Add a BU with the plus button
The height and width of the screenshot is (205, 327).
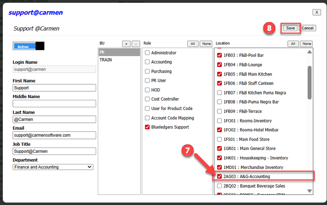click(x=126, y=44)
